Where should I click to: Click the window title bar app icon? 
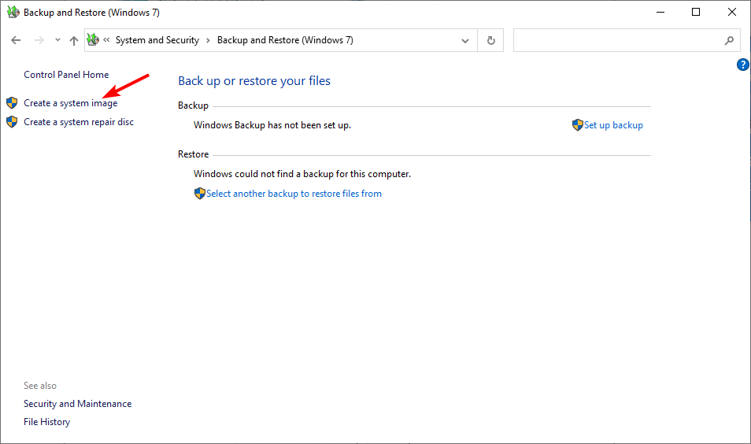(13, 12)
